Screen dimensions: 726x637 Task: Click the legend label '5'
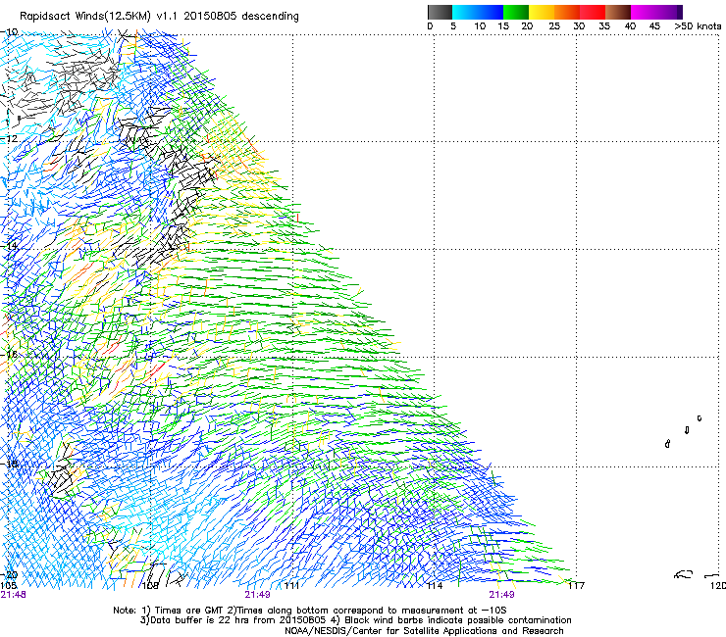(453, 26)
